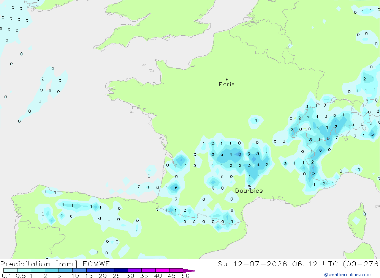Click the '(00+276)' forecast offset text
This screenshot has width=380, height=278.
pyautogui.click(x=361, y=264)
